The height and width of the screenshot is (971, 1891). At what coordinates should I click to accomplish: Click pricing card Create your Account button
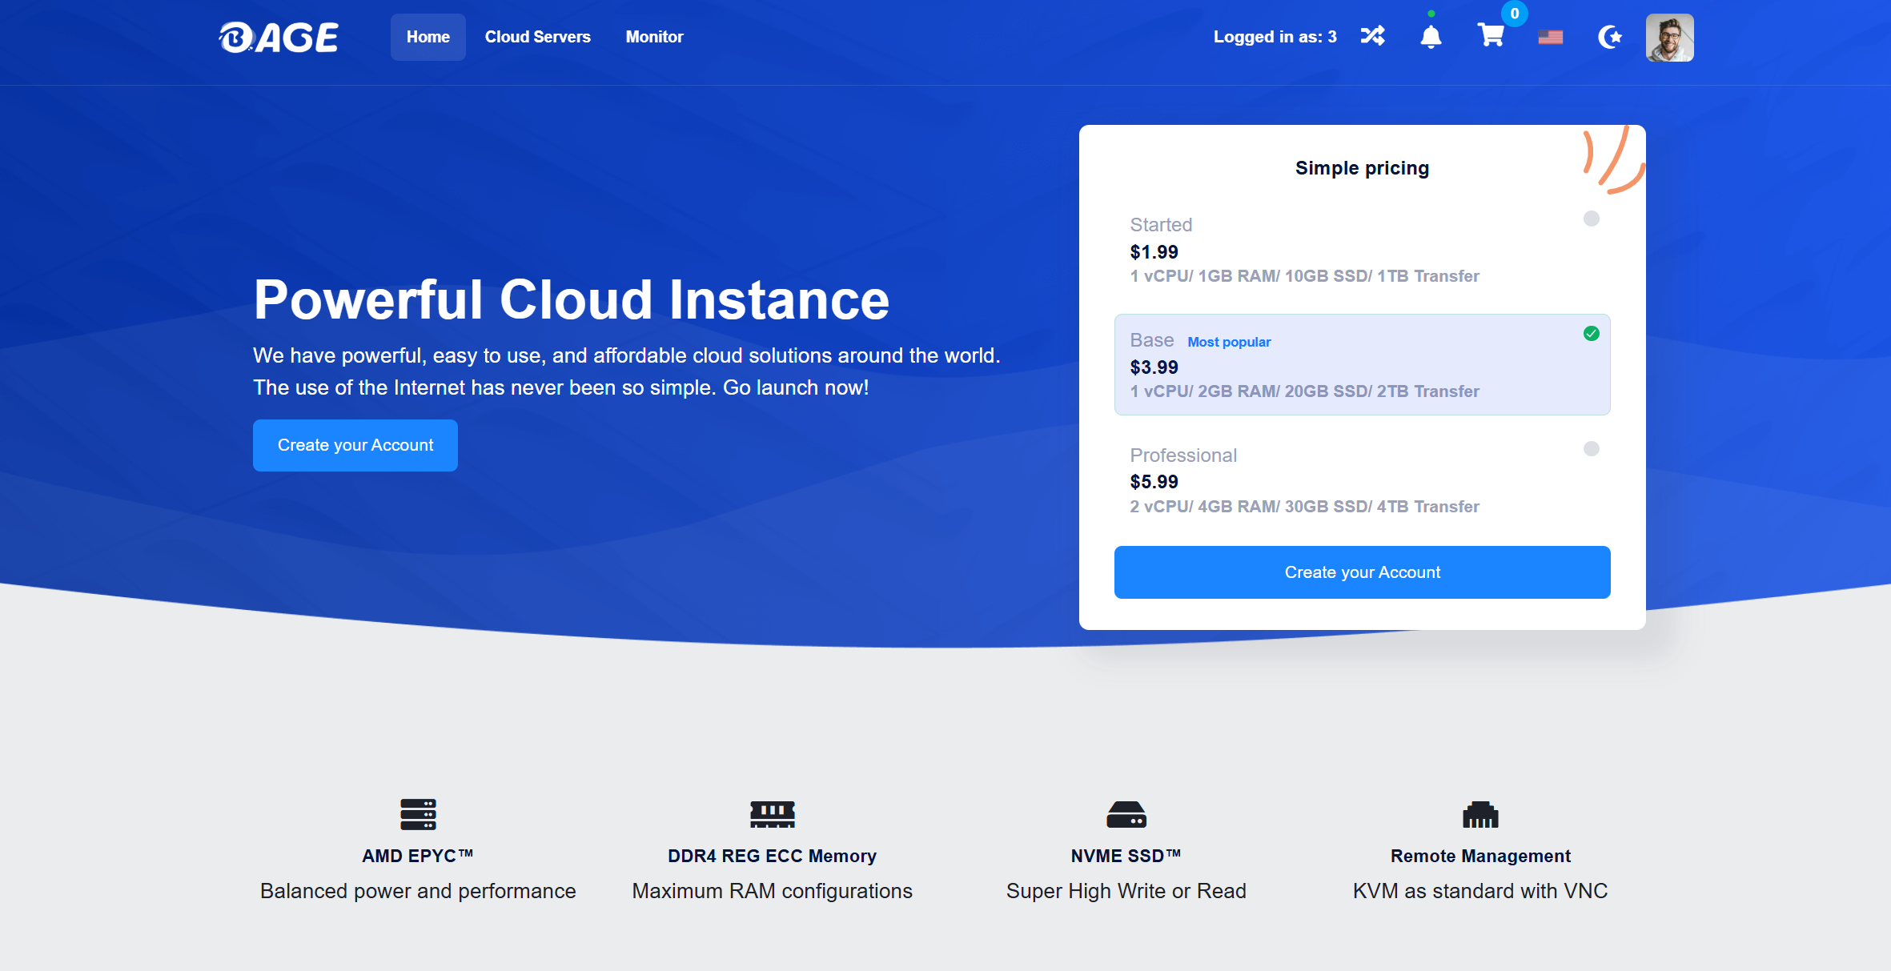click(x=1362, y=572)
